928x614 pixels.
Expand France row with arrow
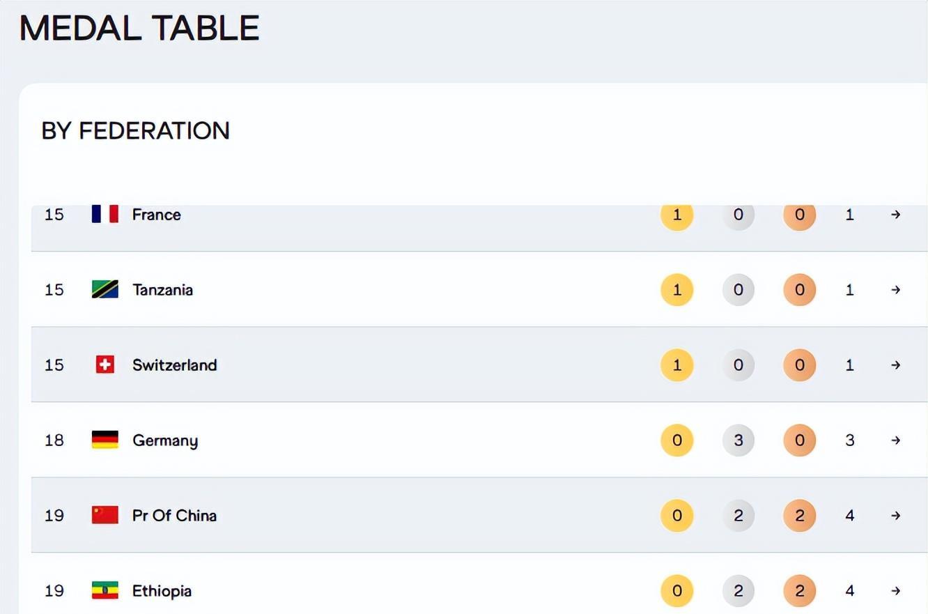pyautogui.click(x=896, y=215)
